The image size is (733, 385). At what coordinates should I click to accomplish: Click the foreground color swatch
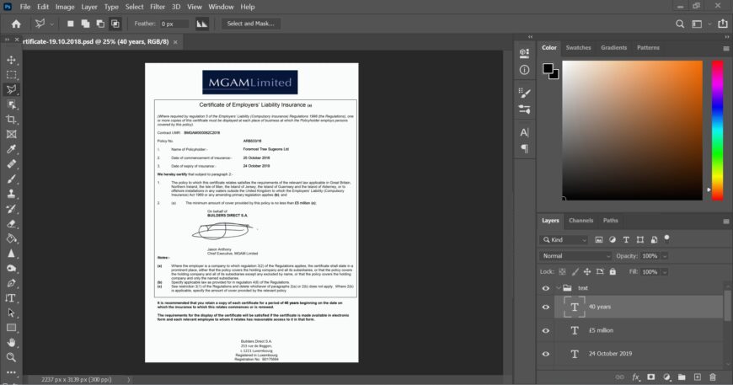coord(548,69)
